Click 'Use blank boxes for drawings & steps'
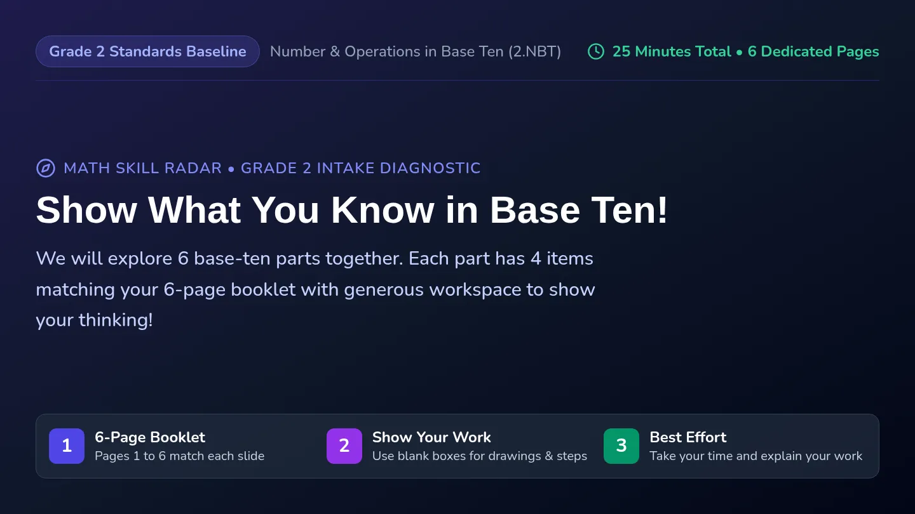 pos(480,456)
